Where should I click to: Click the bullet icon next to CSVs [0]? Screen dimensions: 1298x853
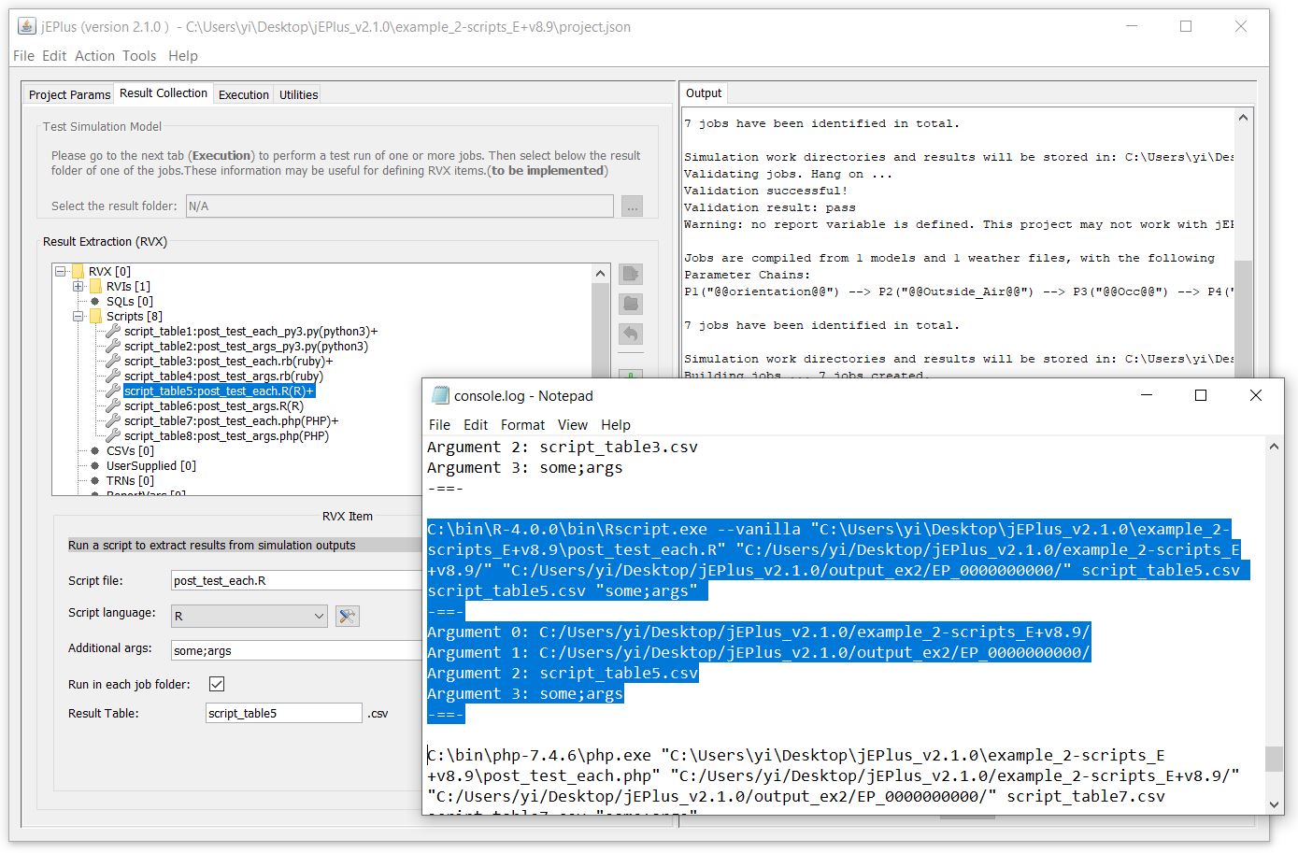click(x=95, y=451)
